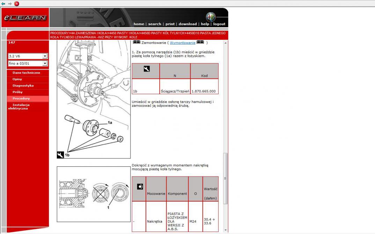Click torque icon in tightening table header
375x234 pixels.
point(140,187)
